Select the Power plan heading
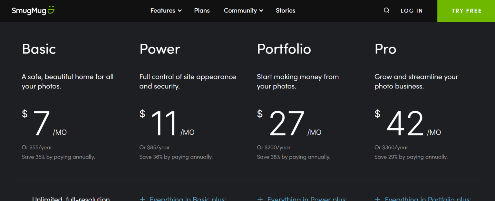Image resolution: width=495 pixels, height=201 pixels. [x=160, y=49]
